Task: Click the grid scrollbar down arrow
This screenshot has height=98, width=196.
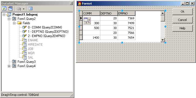Action: [x=163, y=40]
